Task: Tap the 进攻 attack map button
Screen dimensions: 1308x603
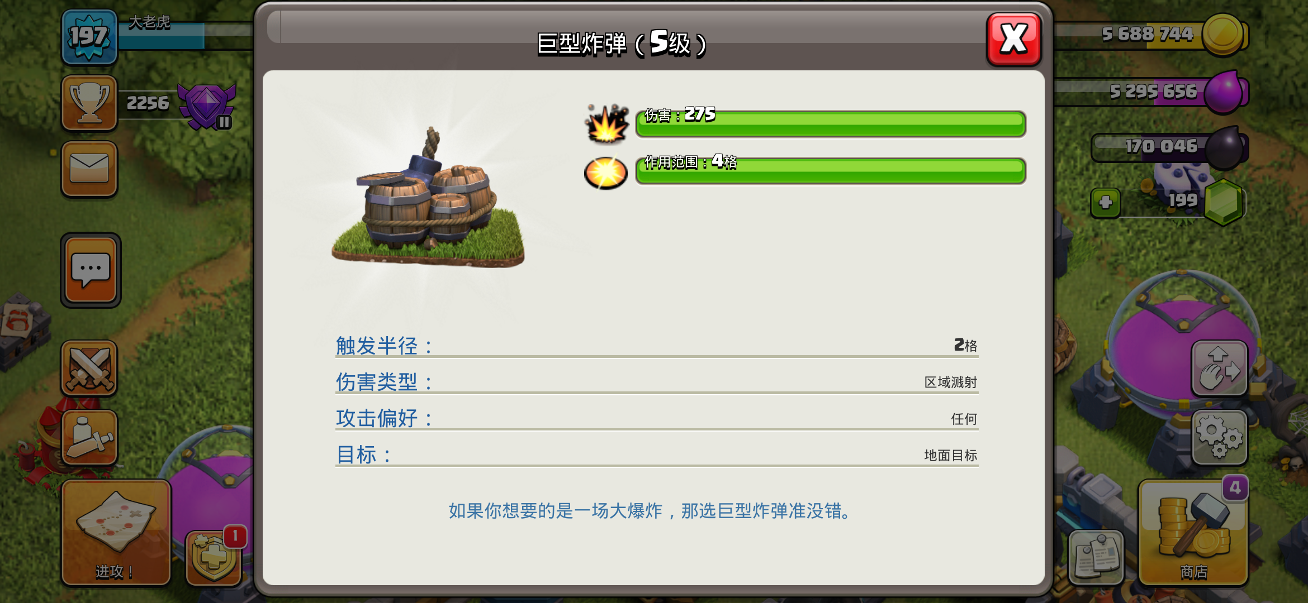Action: pos(116,533)
